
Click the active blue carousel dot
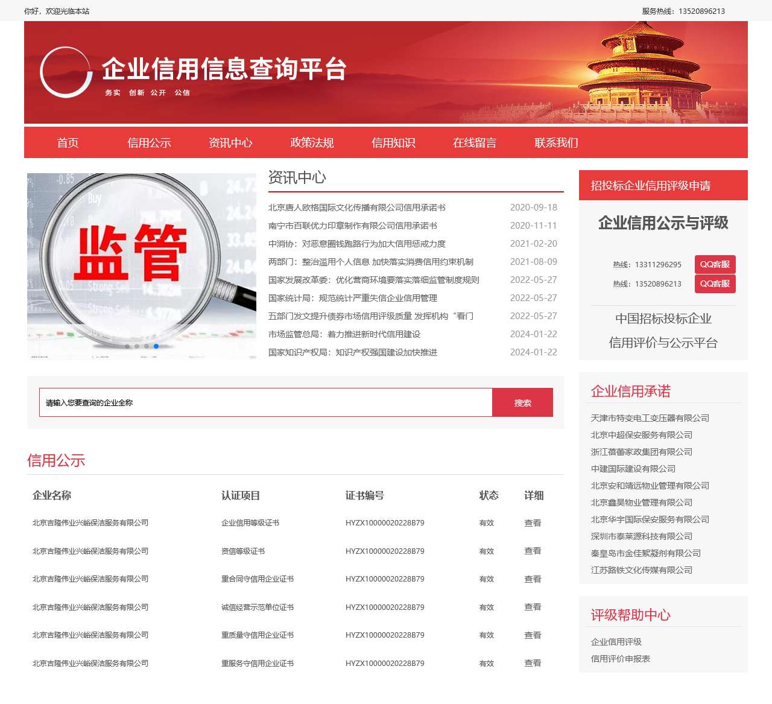pos(156,346)
